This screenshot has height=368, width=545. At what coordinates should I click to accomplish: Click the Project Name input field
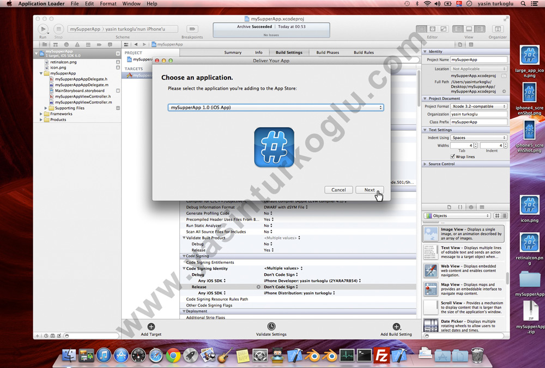(479, 60)
